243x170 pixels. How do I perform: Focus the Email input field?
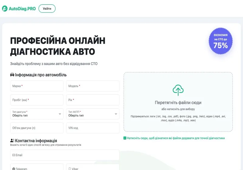click(x=65, y=155)
